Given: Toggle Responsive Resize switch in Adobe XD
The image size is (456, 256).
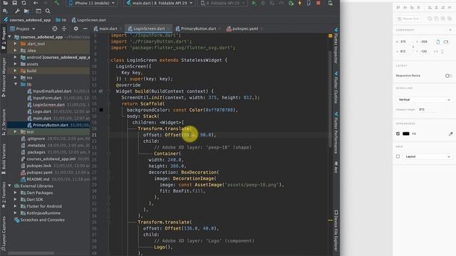Looking at the screenshot, I should tap(448, 76).
